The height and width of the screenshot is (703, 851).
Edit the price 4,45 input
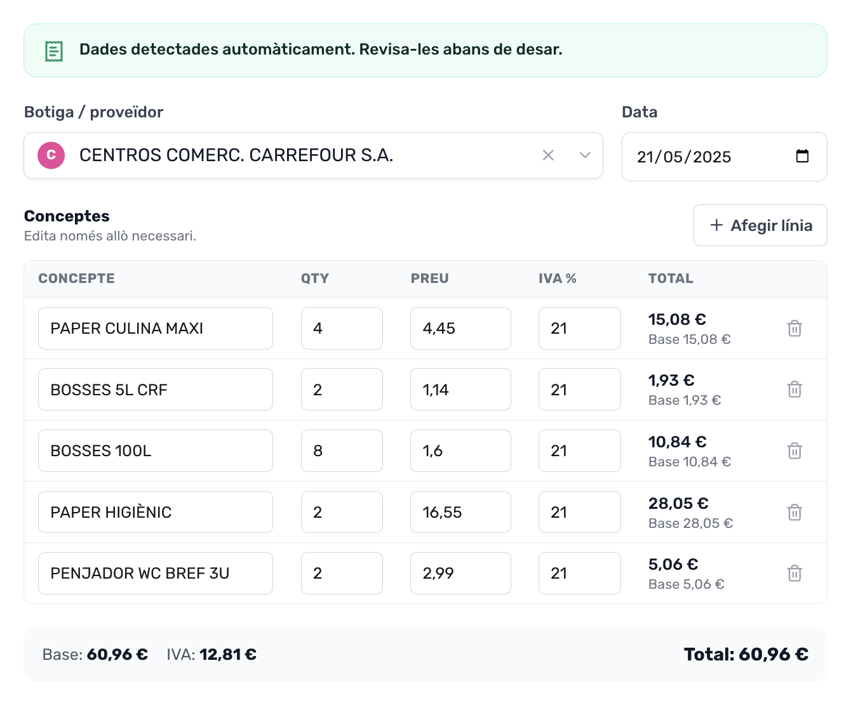pyautogui.click(x=460, y=329)
